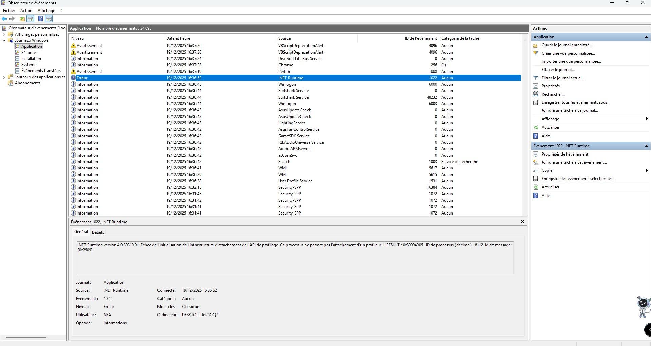
Task: Click Effacer le journal action link
Action: point(558,70)
